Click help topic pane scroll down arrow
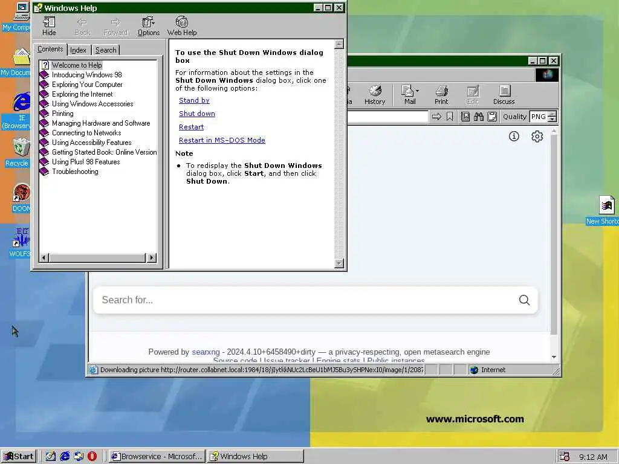The image size is (619, 464). tap(339, 263)
